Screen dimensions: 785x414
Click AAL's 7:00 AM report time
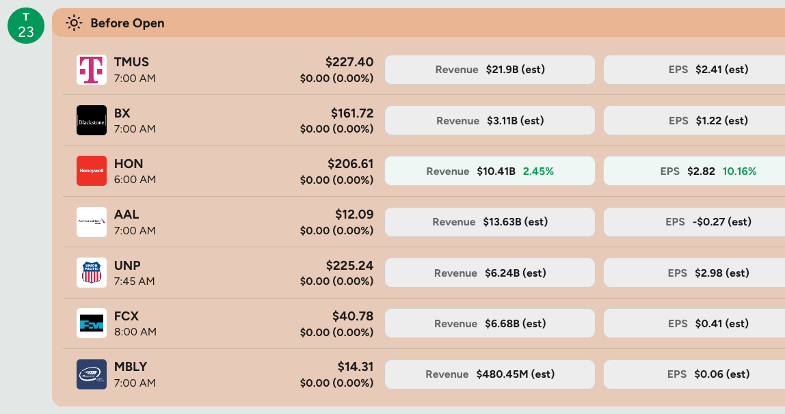(135, 230)
